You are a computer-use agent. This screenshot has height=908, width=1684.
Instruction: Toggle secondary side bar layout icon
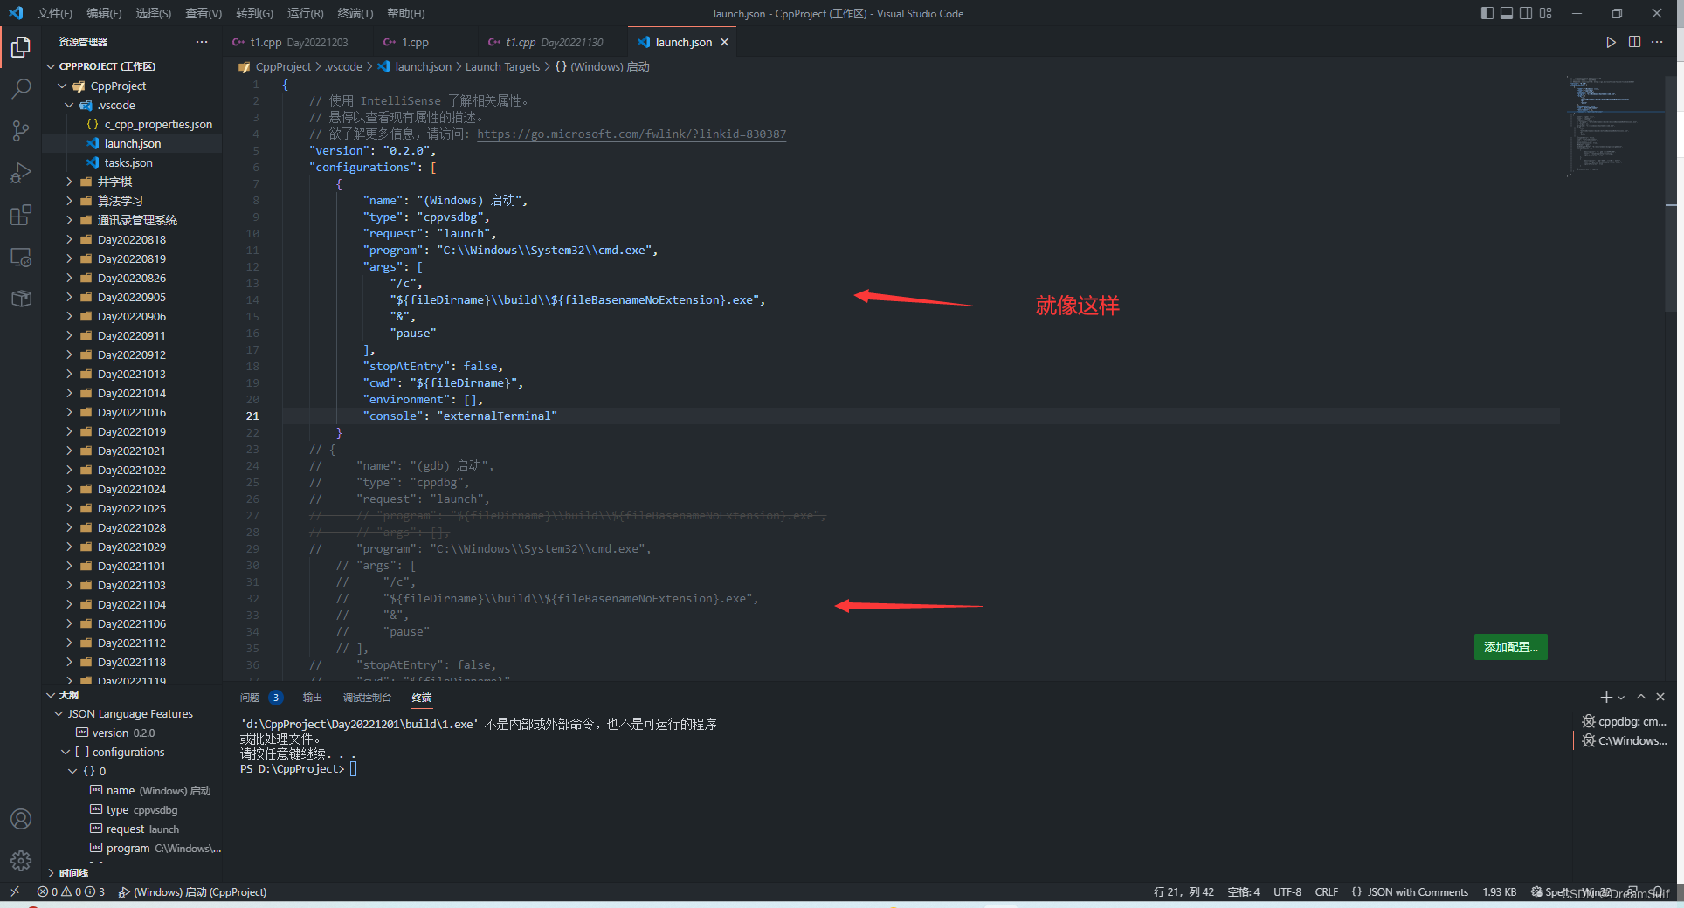coord(1526,13)
